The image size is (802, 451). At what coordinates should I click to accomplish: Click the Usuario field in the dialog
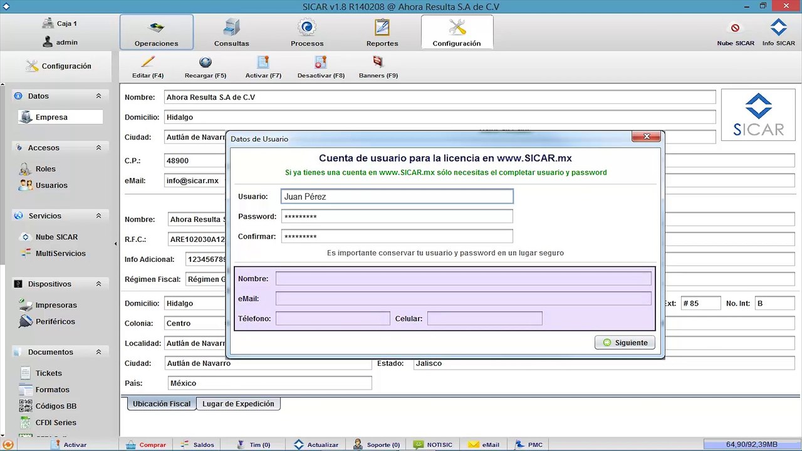click(x=397, y=197)
